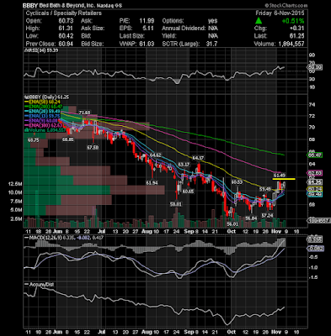Click the 12.5M volume axis label
This screenshot has width=331, height=336.
point(15,184)
